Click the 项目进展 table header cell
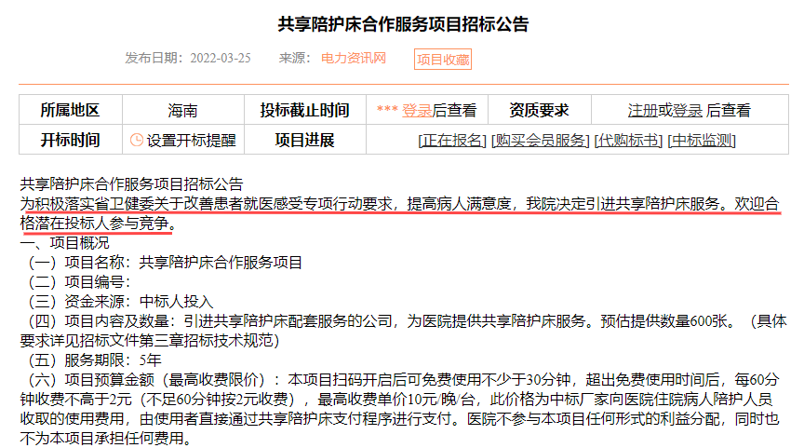 [x=304, y=141]
